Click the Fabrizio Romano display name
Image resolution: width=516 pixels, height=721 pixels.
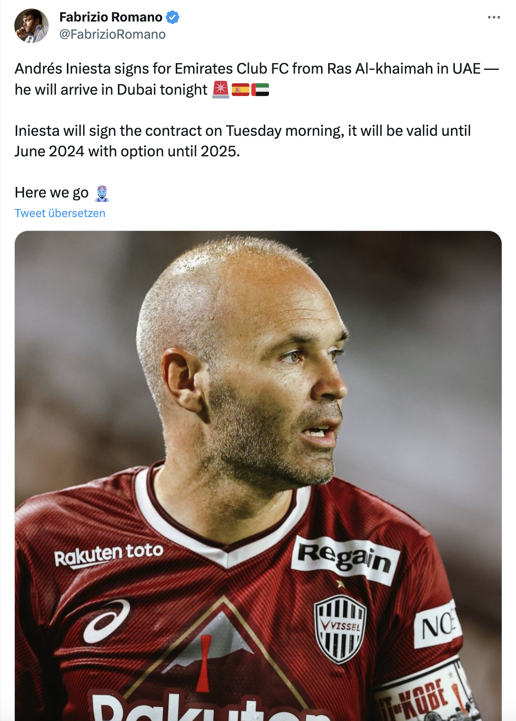[x=111, y=17]
